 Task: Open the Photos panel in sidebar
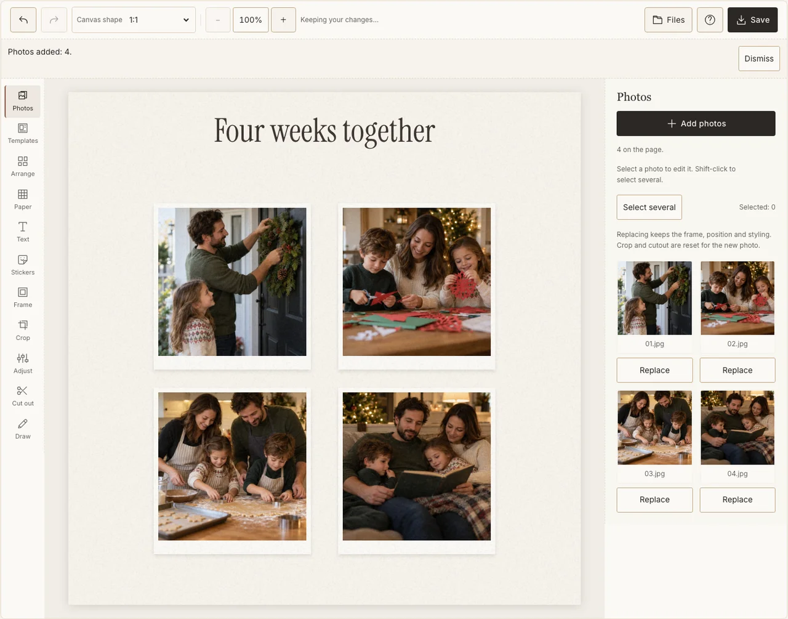point(23,101)
